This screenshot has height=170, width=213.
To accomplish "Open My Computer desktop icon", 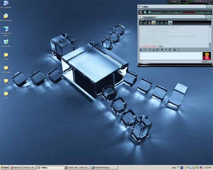I will pyautogui.click(x=6, y=3).
